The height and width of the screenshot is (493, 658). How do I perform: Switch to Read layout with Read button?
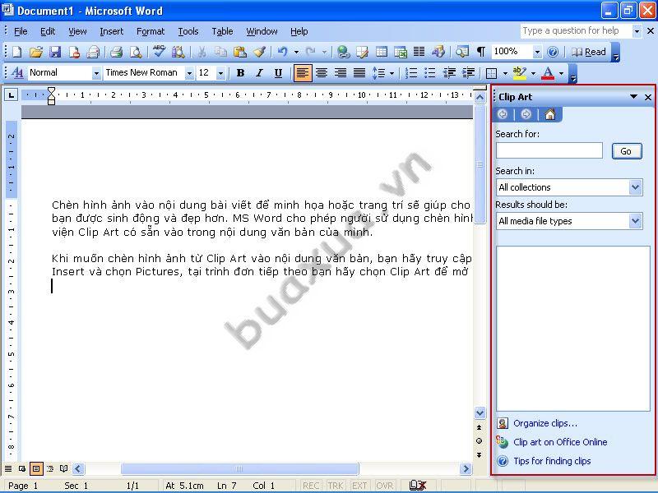[589, 52]
